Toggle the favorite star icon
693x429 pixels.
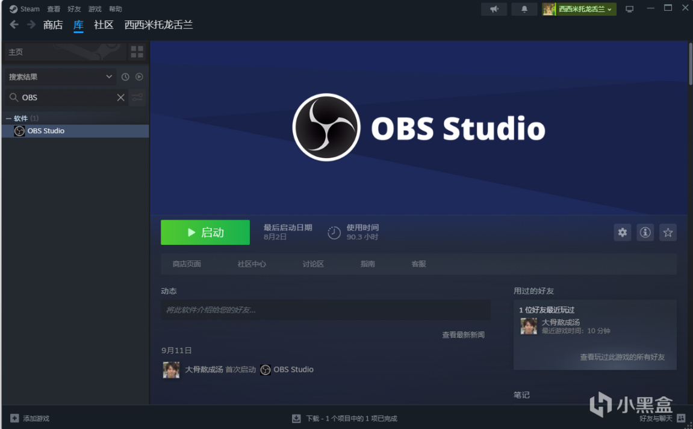668,232
